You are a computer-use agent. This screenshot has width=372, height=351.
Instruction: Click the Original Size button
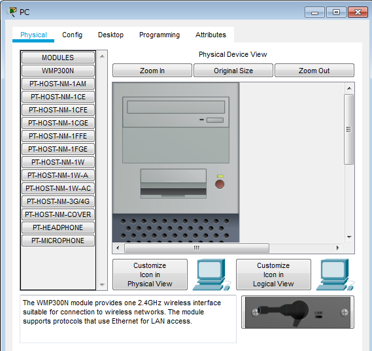[233, 71]
